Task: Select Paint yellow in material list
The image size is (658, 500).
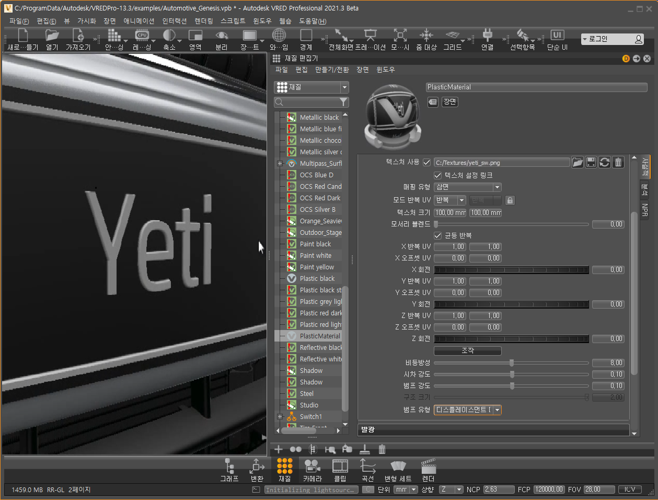Action: click(x=317, y=267)
